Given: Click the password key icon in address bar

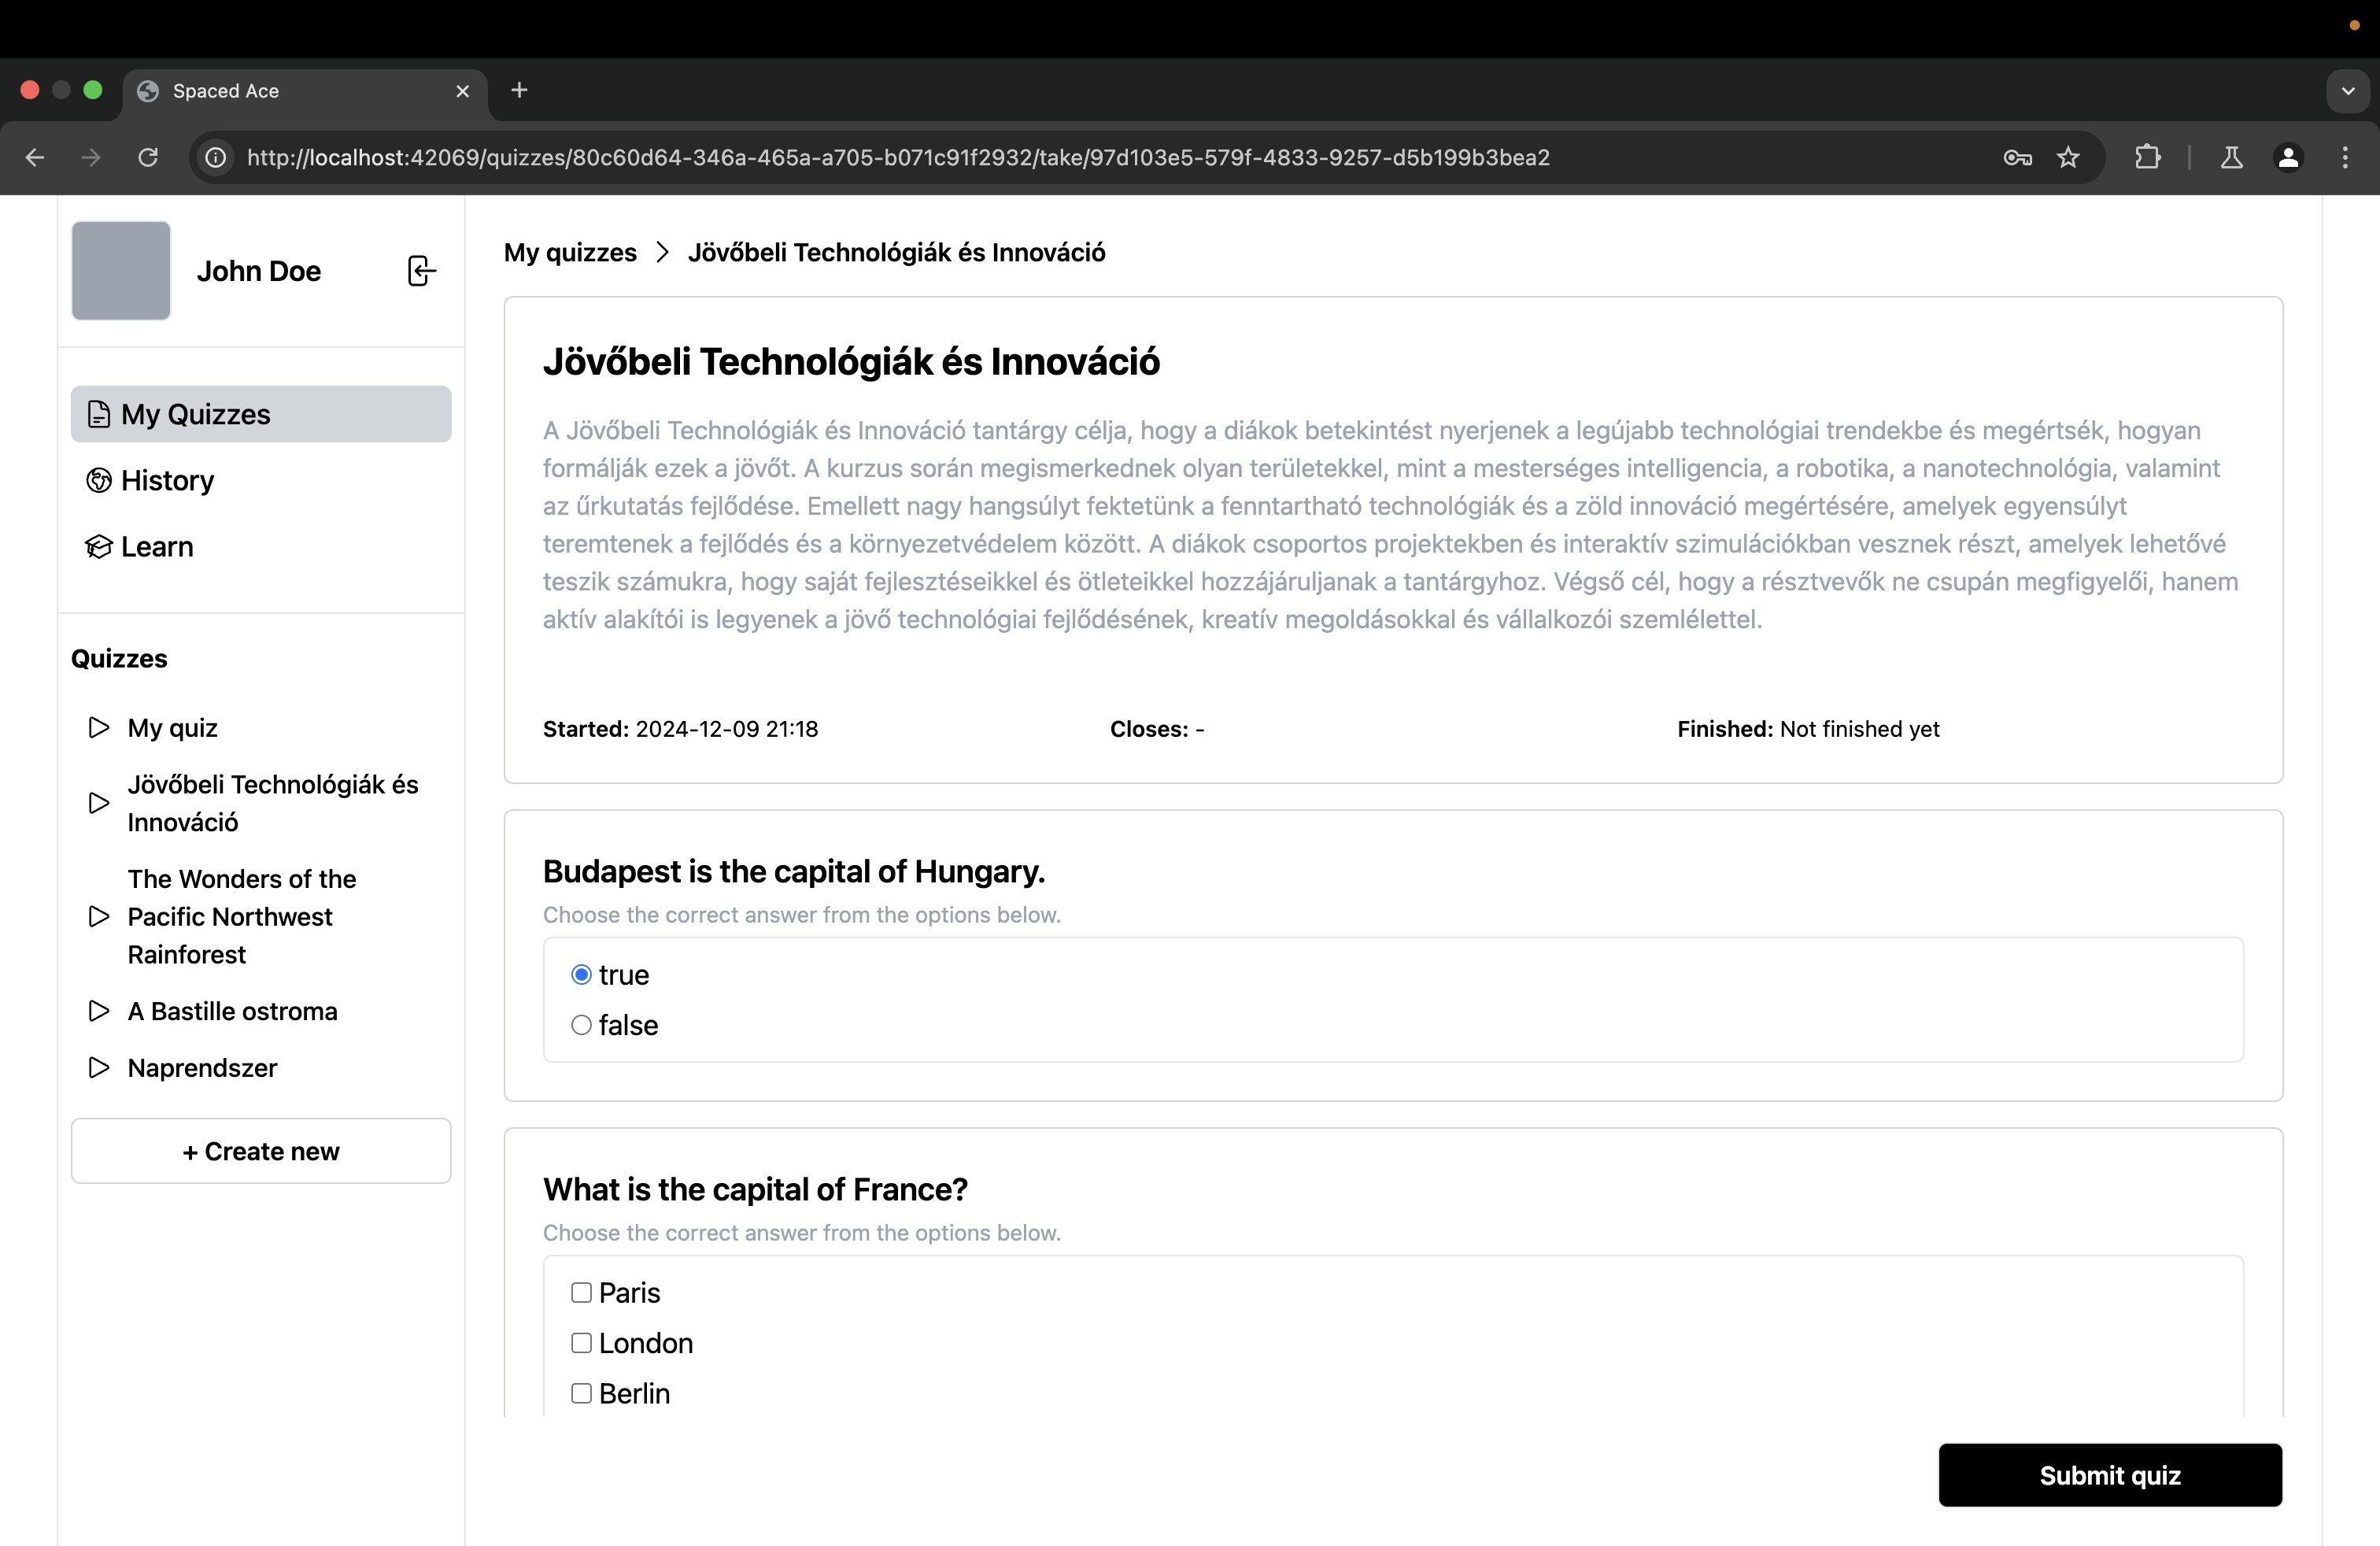Looking at the screenshot, I should coord(2017,157).
